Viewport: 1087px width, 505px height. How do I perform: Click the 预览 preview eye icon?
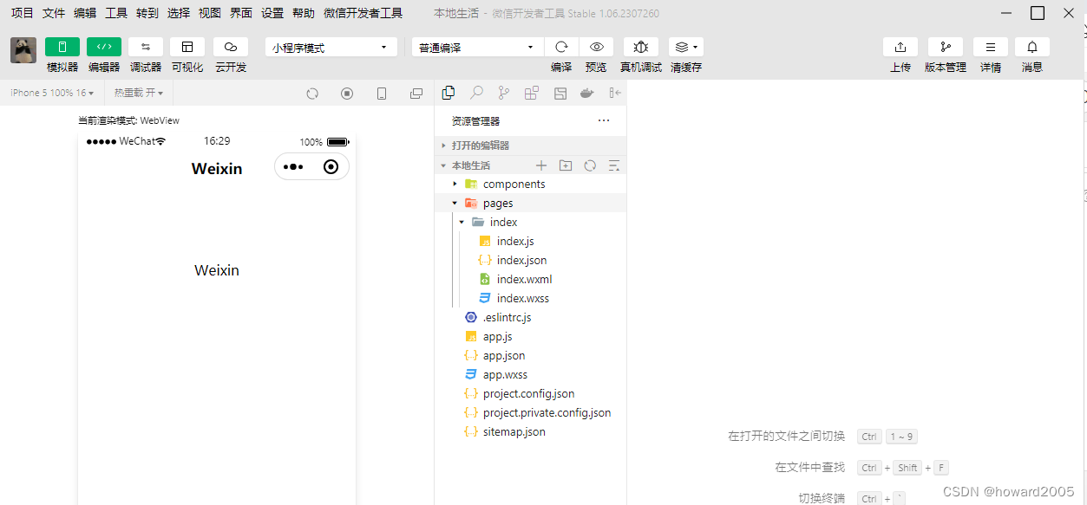tap(596, 47)
